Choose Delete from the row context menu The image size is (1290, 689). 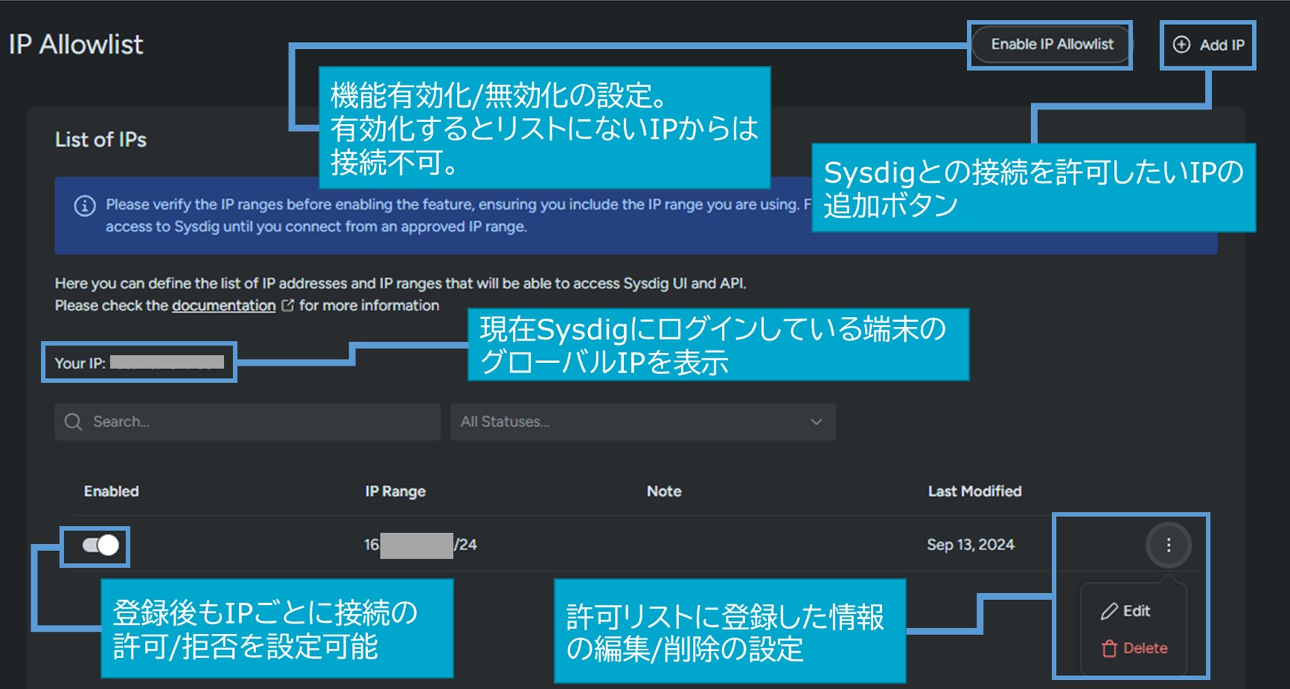coord(1144,648)
